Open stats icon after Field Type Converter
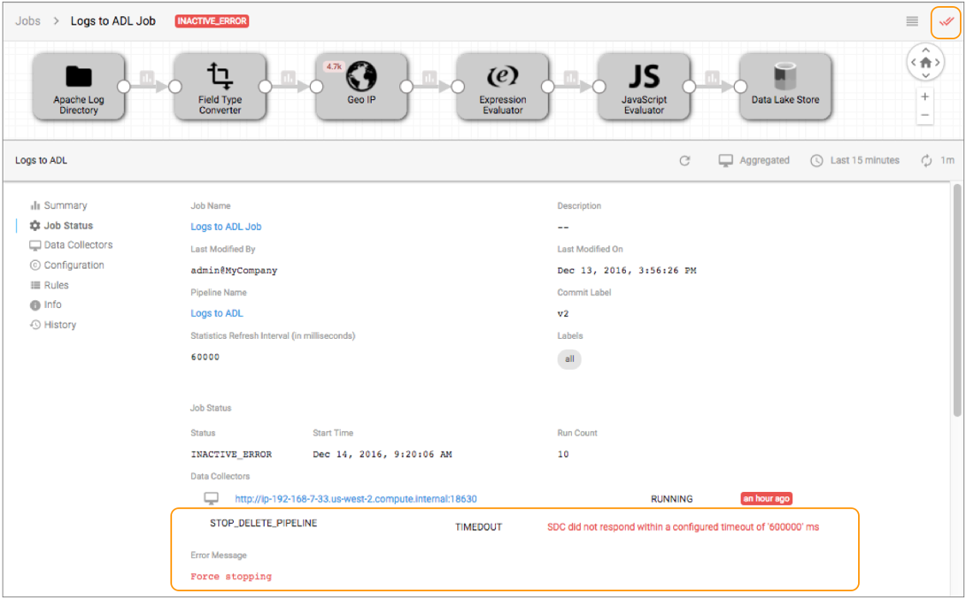 [289, 78]
